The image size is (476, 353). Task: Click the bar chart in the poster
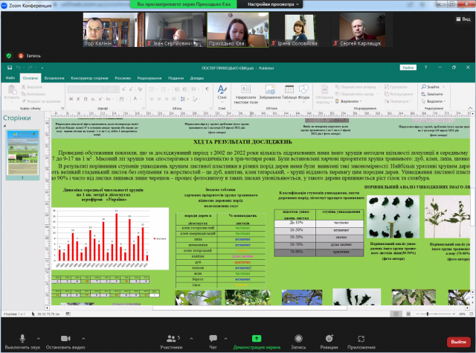110,238
